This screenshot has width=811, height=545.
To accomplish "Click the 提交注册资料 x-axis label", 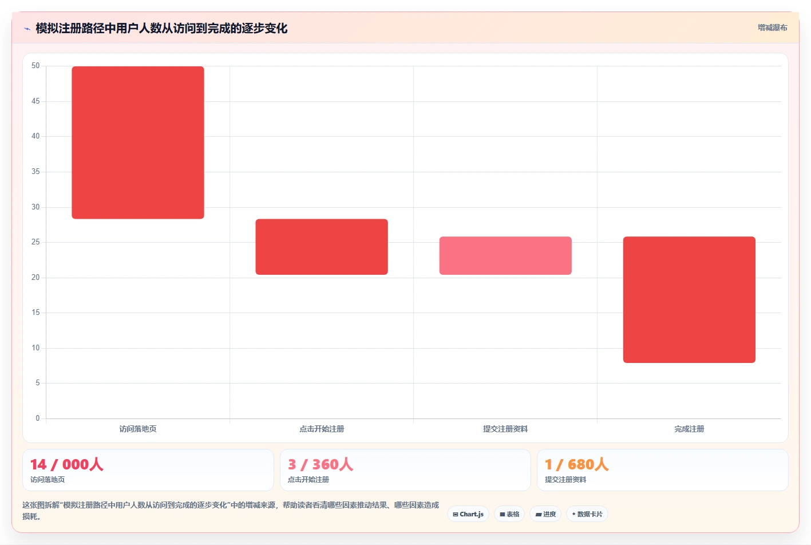I will [505, 429].
